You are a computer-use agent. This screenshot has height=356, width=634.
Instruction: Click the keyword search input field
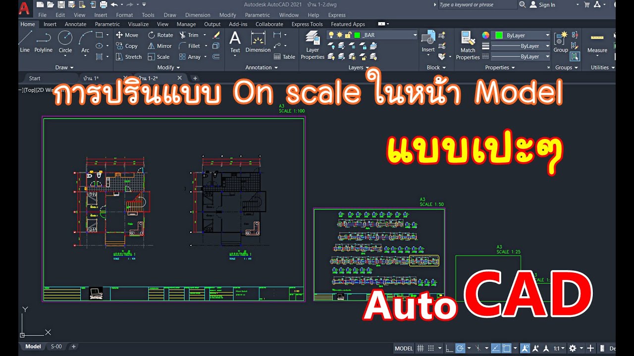click(x=477, y=4)
